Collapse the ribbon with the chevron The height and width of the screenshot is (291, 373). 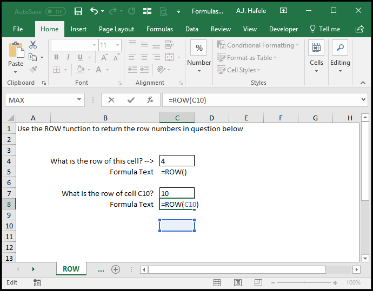(363, 83)
